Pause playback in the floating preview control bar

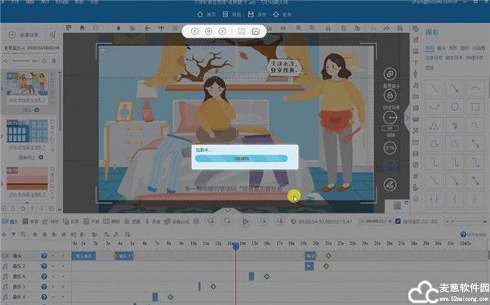click(x=208, y=31)
